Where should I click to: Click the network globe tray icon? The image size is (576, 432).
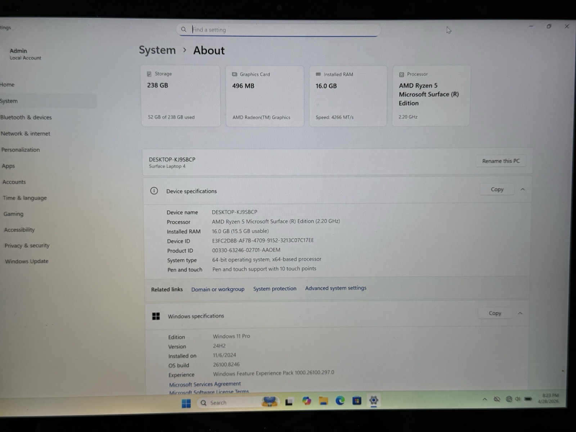pyautogui.click(x=509, y=399)
